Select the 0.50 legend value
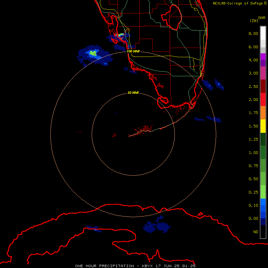The image size is (268, 268). 253,179
